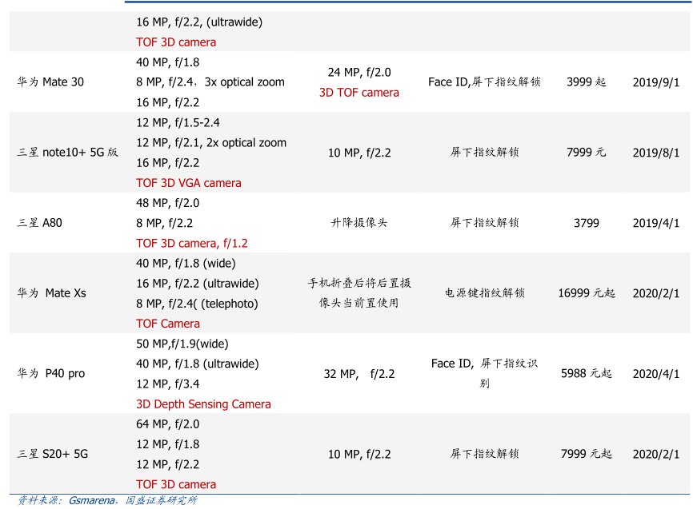This screenshot has height=509, width=693.
Task: Select the red 3D Depth Sensing Camera text
Action: [203, 404]
